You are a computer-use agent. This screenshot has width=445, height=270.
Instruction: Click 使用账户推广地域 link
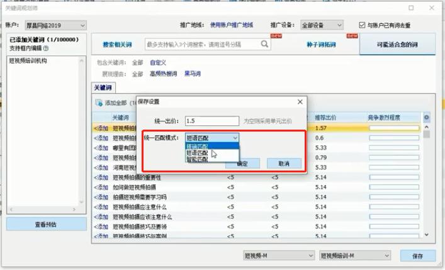click(x=231, y=25)
